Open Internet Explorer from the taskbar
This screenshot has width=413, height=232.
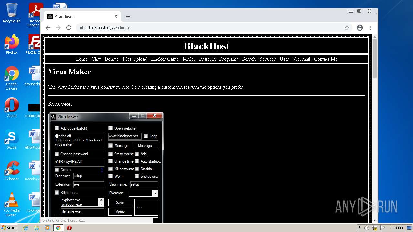point(25,228)
